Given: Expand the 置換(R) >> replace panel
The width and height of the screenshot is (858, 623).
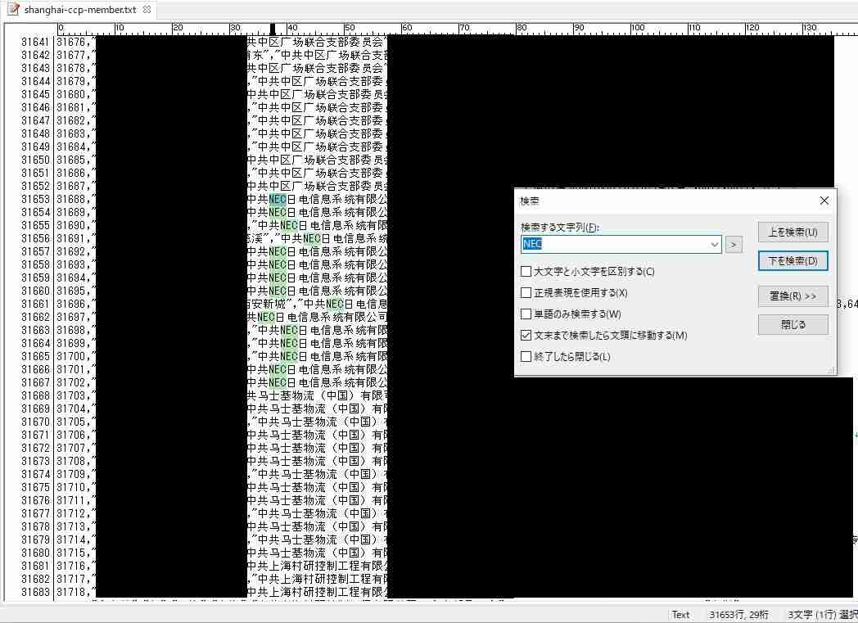Looking at the screenshot, I should click(793, 296).
